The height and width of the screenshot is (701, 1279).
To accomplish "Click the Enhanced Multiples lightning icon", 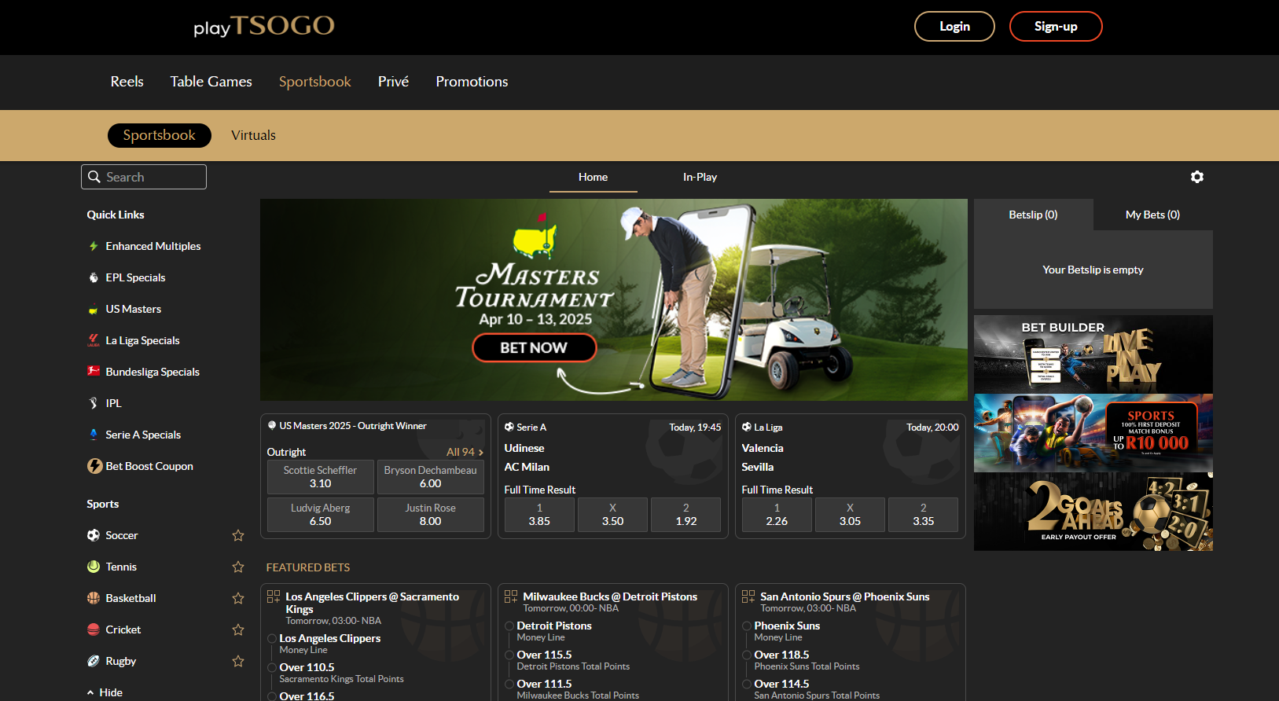I will click(94, 246).
